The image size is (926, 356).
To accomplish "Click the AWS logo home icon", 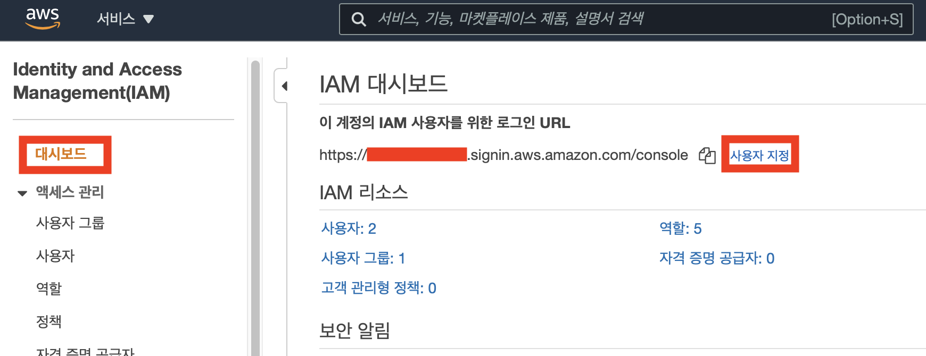I will [43, 19].
